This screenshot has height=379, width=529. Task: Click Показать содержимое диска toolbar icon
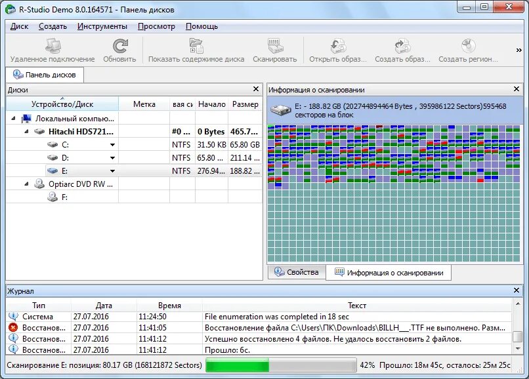[x=196, y=46]
